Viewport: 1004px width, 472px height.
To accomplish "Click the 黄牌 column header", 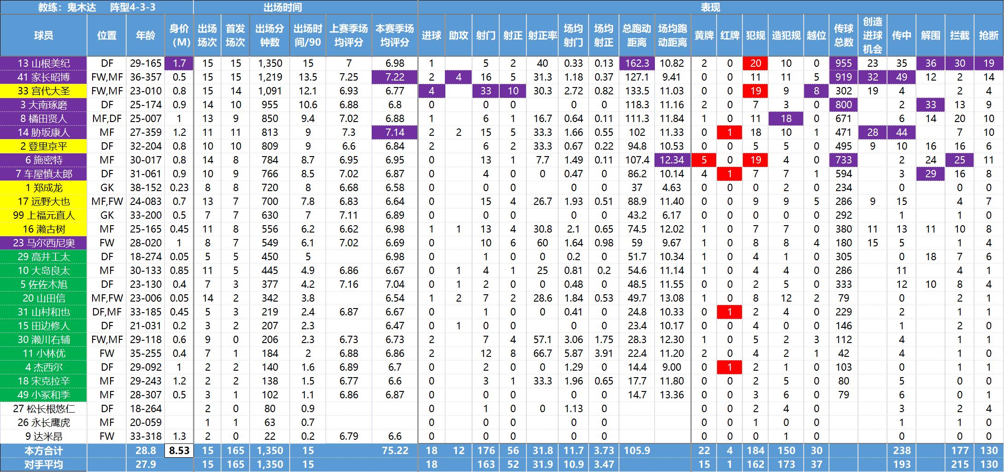I will click(x=704, y=35).
